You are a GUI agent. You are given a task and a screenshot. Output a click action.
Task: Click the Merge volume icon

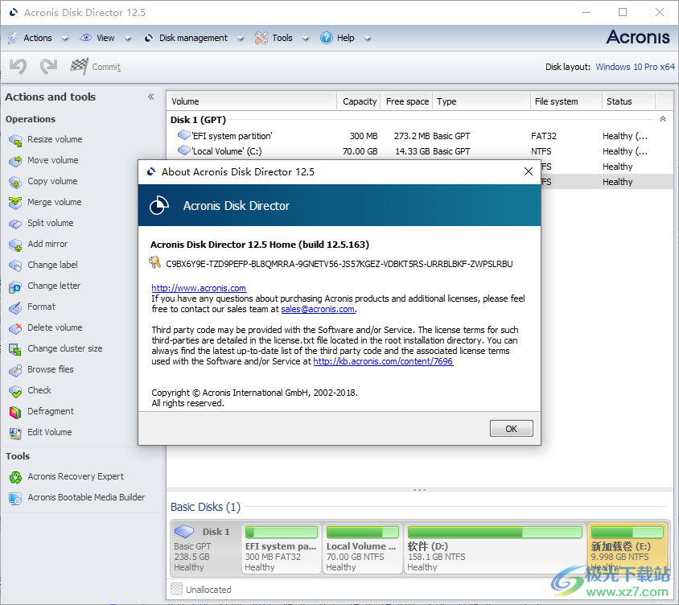click(x=15, y=203)
